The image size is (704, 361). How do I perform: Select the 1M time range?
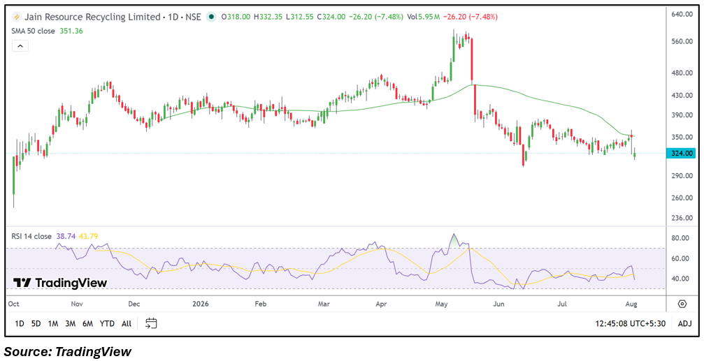[53, 323]
